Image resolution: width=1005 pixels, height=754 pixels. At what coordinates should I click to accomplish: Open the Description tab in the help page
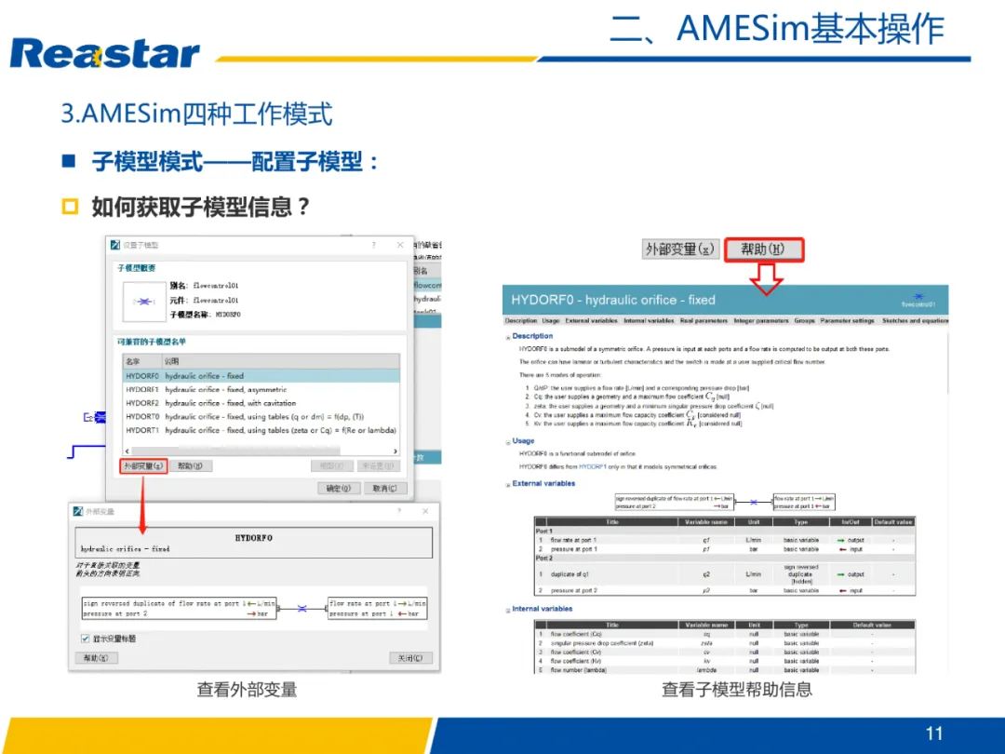click(x=521, y=320)
